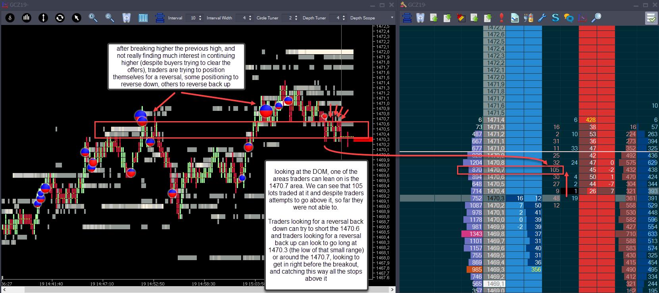
Task: Click up-arrow page icon beside DOM recycle bin
Action: pos(434,18)
